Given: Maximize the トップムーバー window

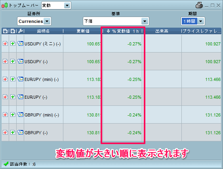Looking at the screenshot, I should [212, 6].
